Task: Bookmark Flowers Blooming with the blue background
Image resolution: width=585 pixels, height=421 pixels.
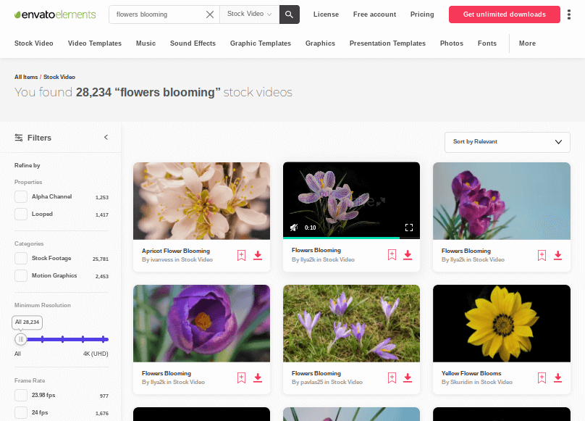Action: pos(542,256)
